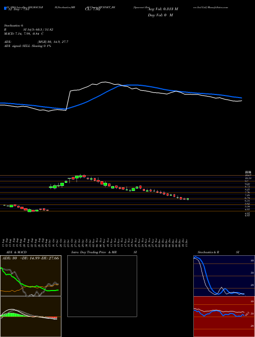Click 'ADX: 30 +DY: 14.89 -DY: 27.66' readout
Image resolution: width=255 pixels, height=337 pixels.
pos(30,258)
